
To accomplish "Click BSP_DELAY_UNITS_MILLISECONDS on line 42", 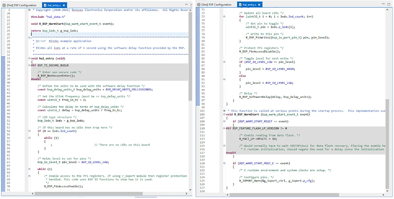I will tap(129, 89).
